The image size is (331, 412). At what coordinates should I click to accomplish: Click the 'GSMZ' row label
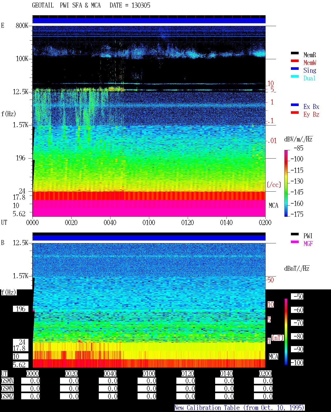(7, 396)
